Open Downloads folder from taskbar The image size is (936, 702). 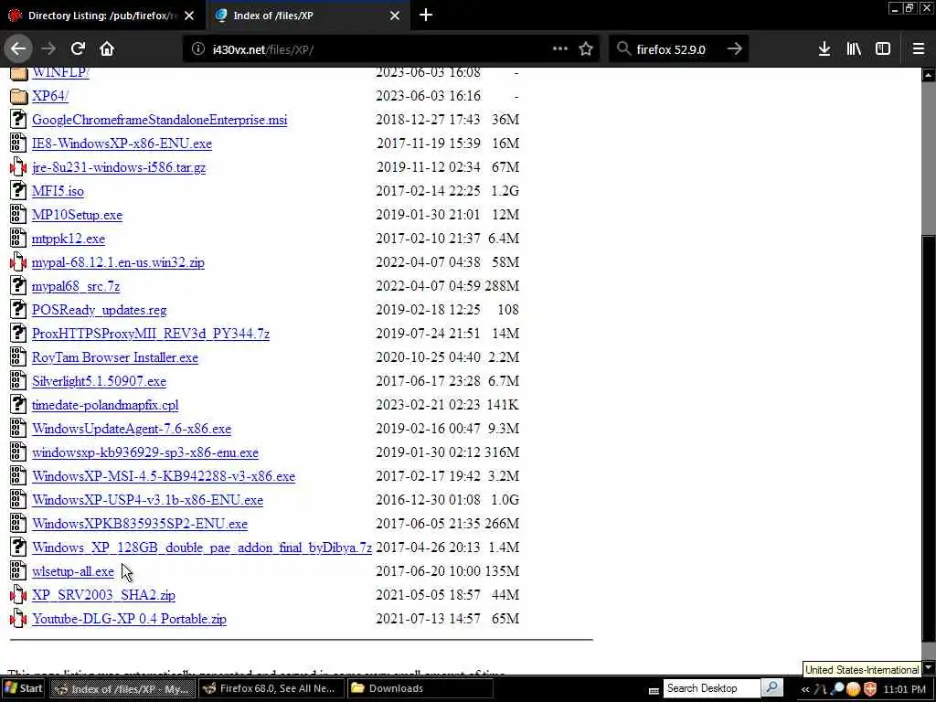click(x=420, y=688)
